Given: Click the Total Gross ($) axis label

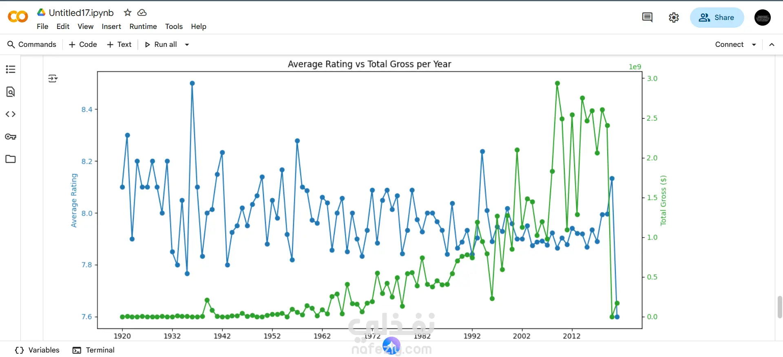Looking at the screenshot, I should (x=663, y=200).
